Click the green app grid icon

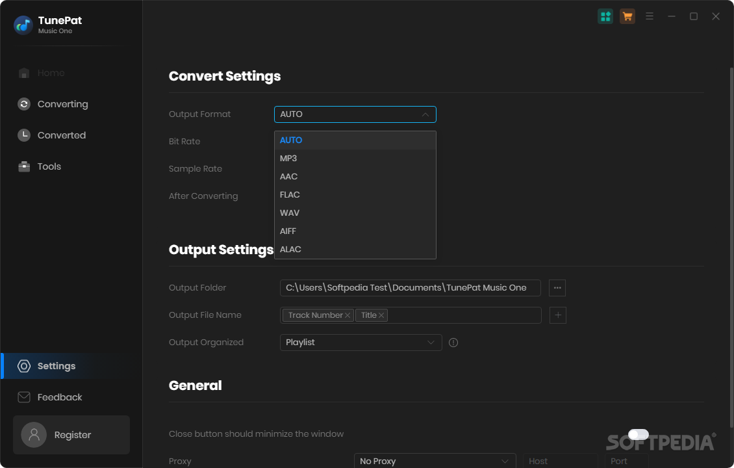point(605,16)
